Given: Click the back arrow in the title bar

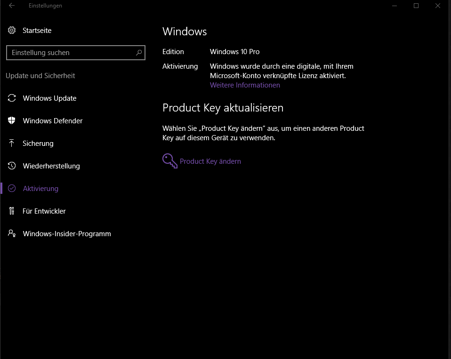Looking at the screenshot, I should [x=12, y=6].
